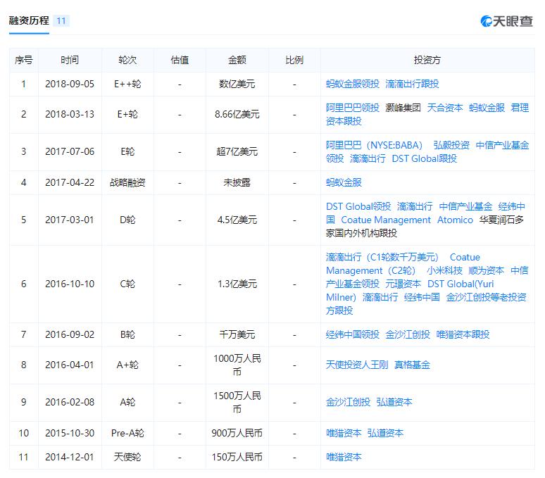Click the 比例 column header
This screenshot has width=545, height=478.
pyautogui.click(x=294, y=61)
